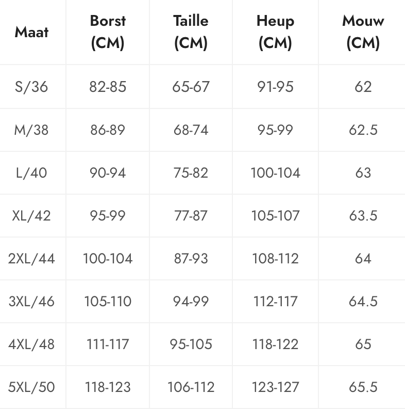Image resolution: width=405 pixels, height=409 pixels.
Task: Select the Heup (CM) header
Action: (275, 32)
